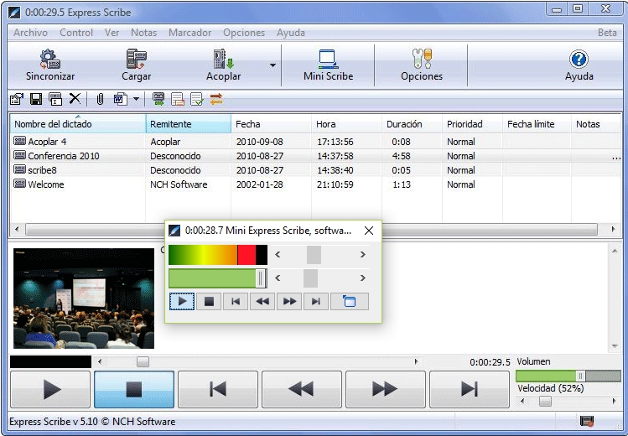The image size is (628, 436).
Task: Click the paperclip attachment icon
Action: pyautogui.click(x=100, y=98)
